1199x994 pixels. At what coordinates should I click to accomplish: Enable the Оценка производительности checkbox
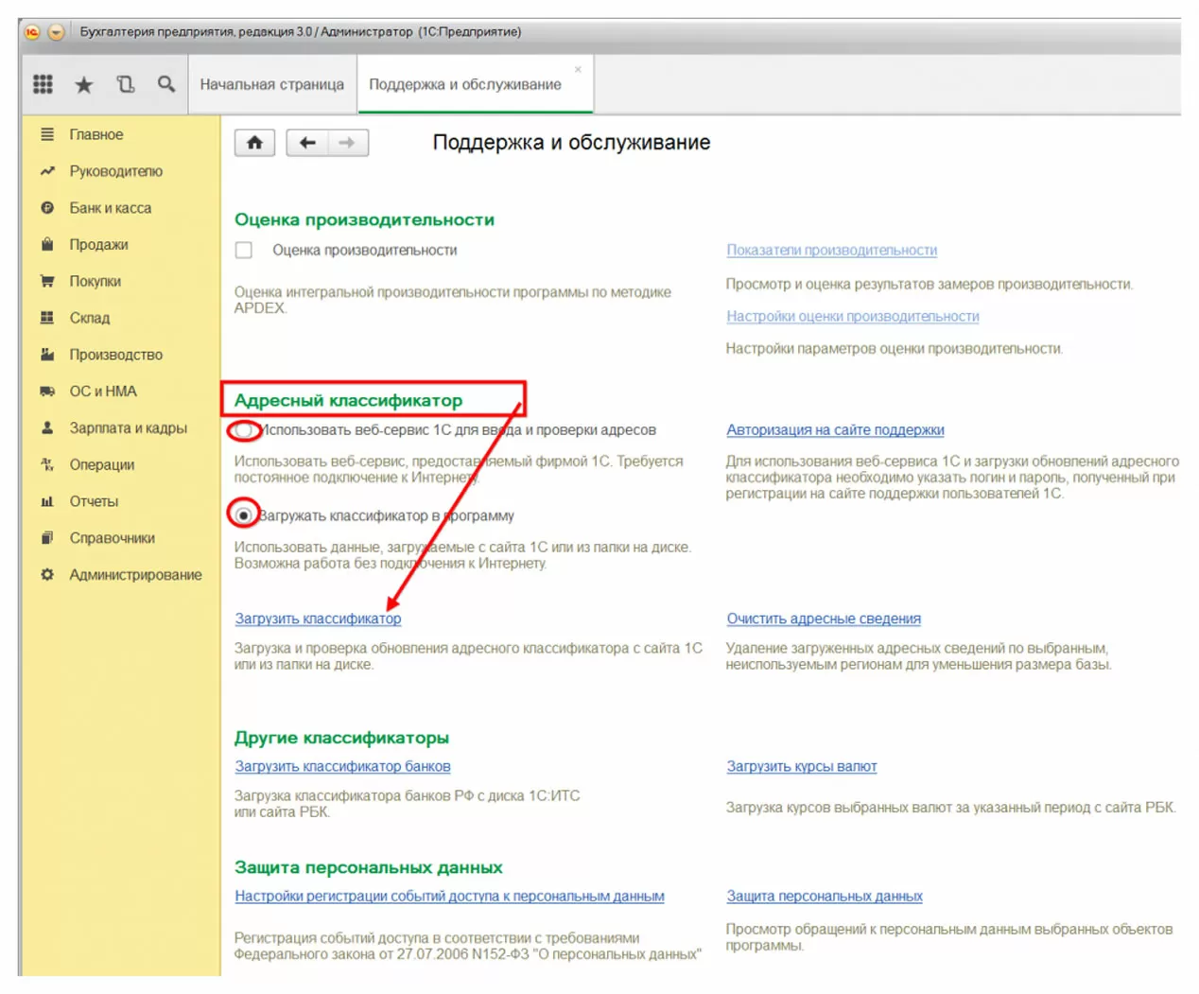tap(244, 251)
